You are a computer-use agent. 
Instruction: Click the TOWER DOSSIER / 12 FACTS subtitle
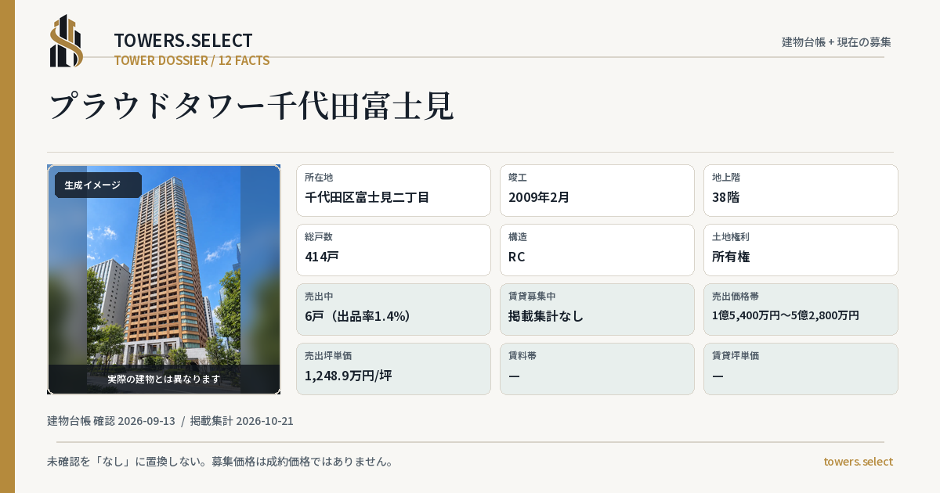click(x=192, y=60)
